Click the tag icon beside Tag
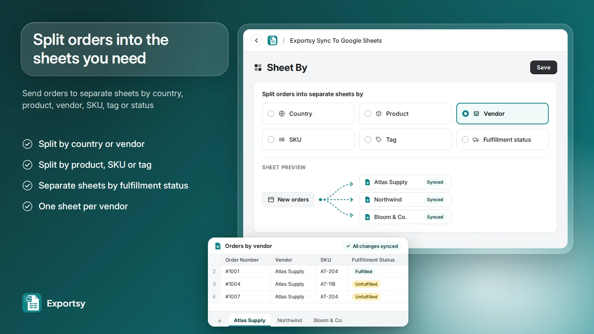 coord(379,140)
